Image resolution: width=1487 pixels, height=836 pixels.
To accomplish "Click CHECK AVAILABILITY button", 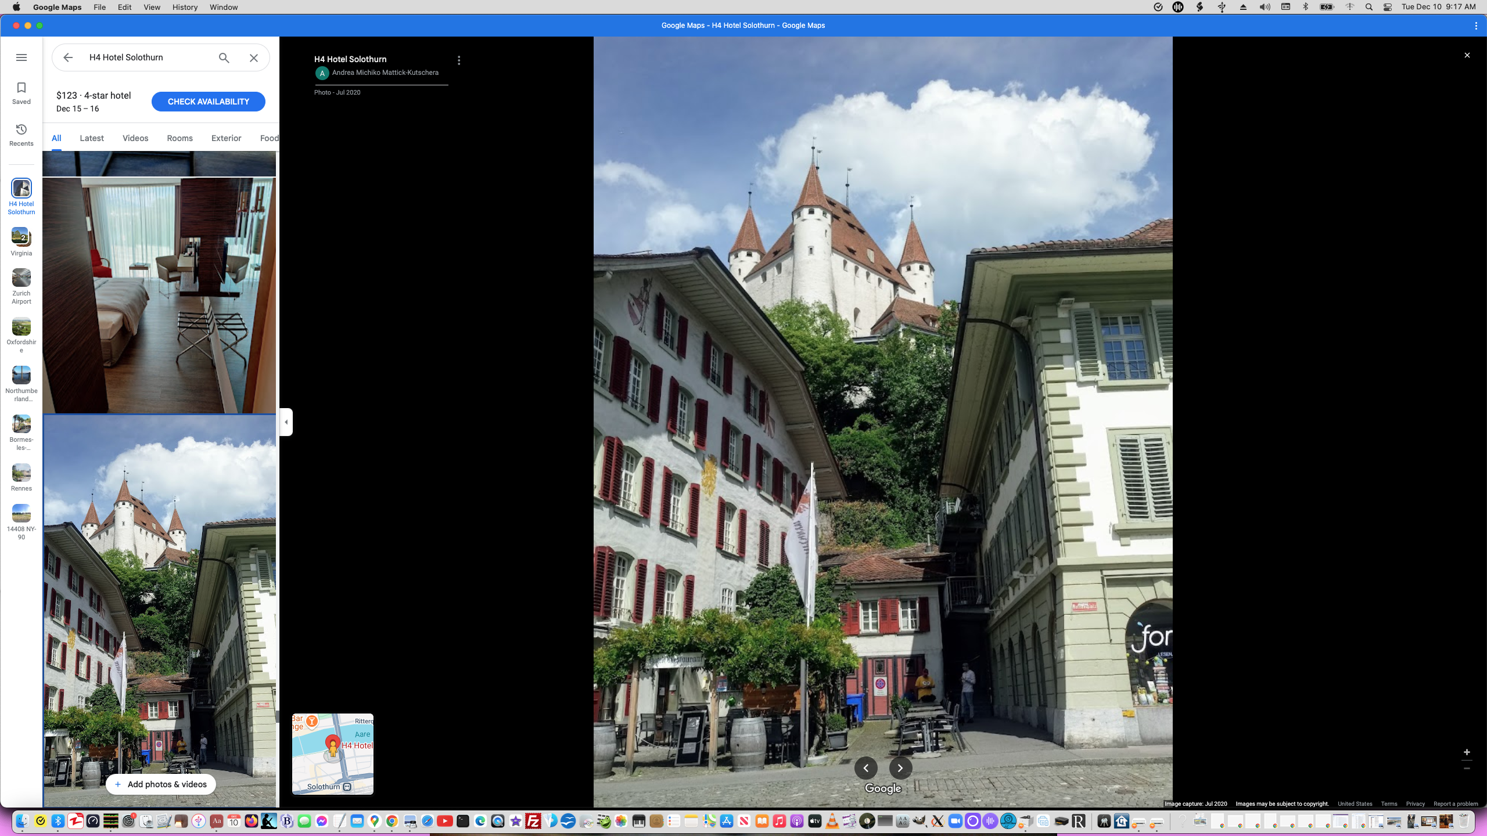I will coord(208,102).
